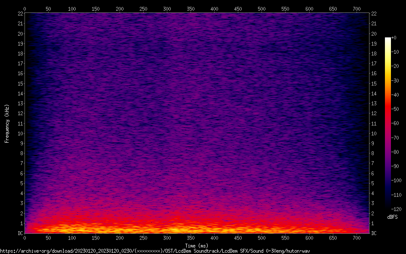
Task: Click the 0 ms tick on bottom time axis
Action: pyautogui.click(x=25, y=238)
